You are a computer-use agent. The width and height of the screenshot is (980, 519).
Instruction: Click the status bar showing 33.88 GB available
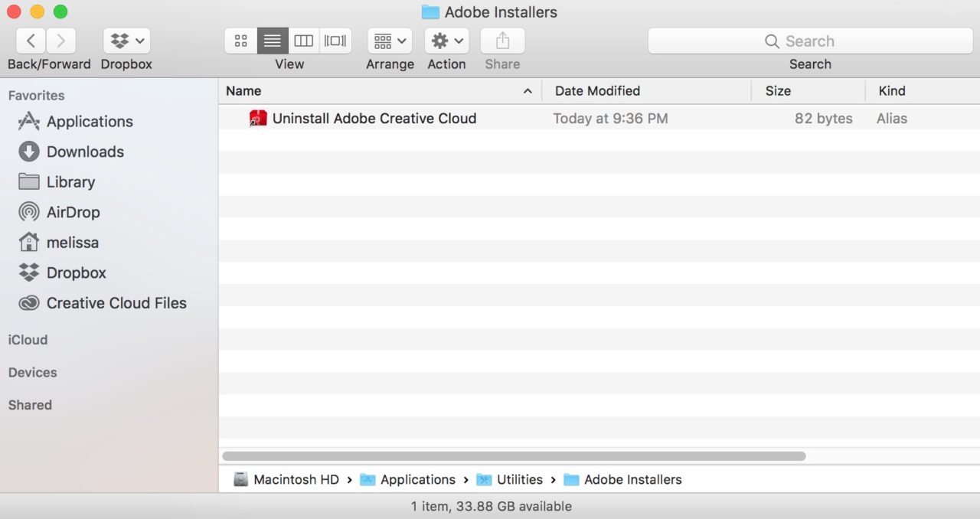[491, 506]
